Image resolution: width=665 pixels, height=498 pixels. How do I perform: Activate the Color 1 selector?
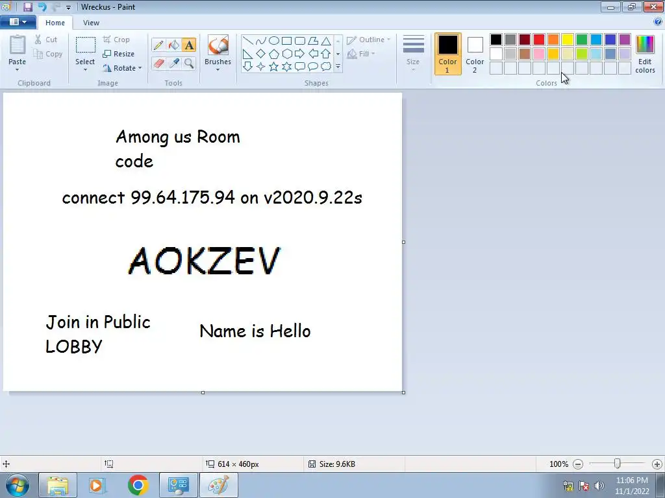click(x=447, y=54)
